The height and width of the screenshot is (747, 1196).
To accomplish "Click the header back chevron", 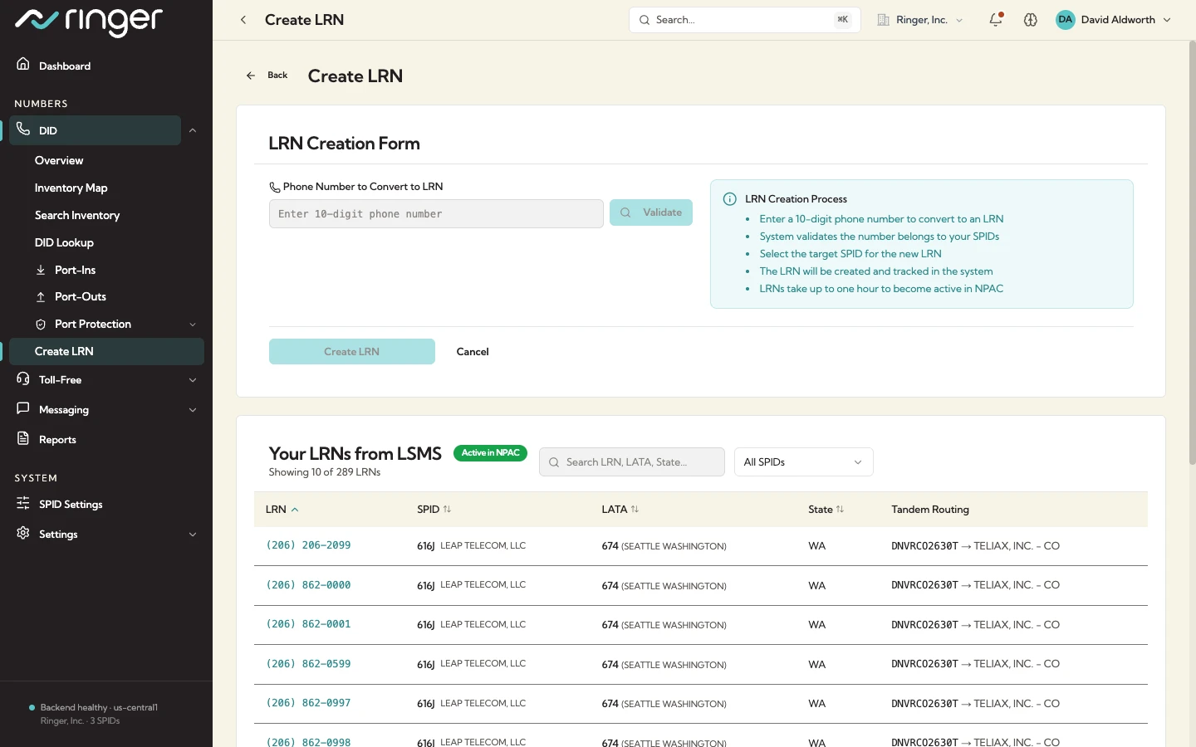I will point(243,20).
